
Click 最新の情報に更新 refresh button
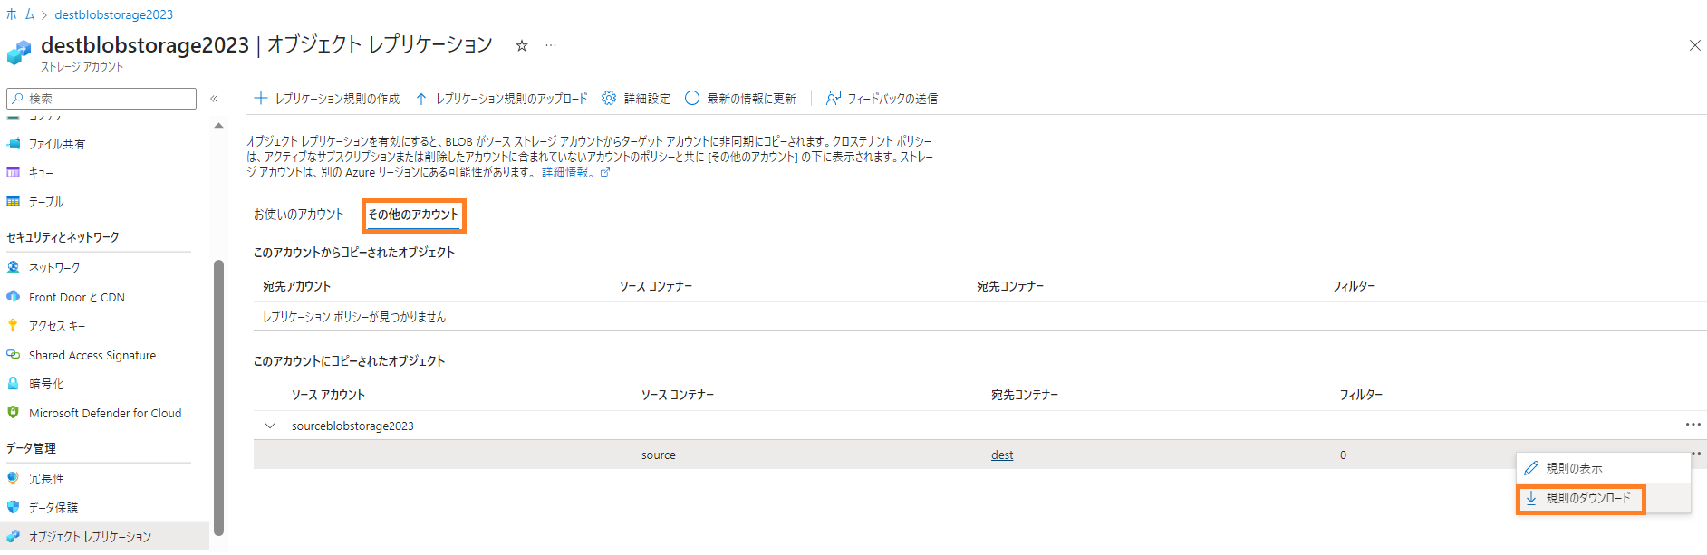[740, 98]
